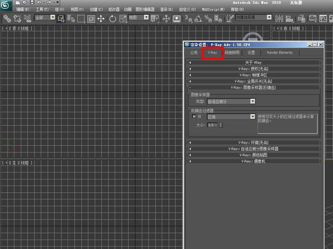Toggle the Window/Crossing selection icon
This screenshot has height=249, width=333.
[91, 19]
